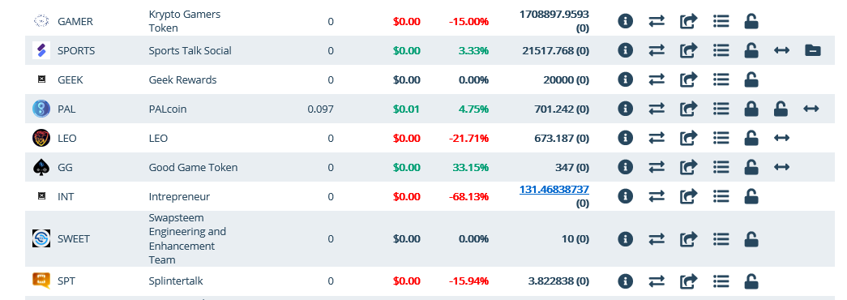Click double-arrow delegate icon for GG

[x=781, y=168]
